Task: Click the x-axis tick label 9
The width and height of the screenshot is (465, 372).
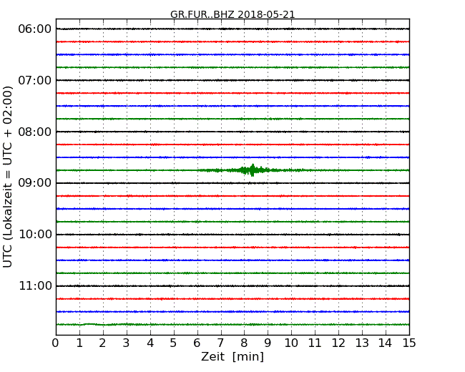Action: 268,343
